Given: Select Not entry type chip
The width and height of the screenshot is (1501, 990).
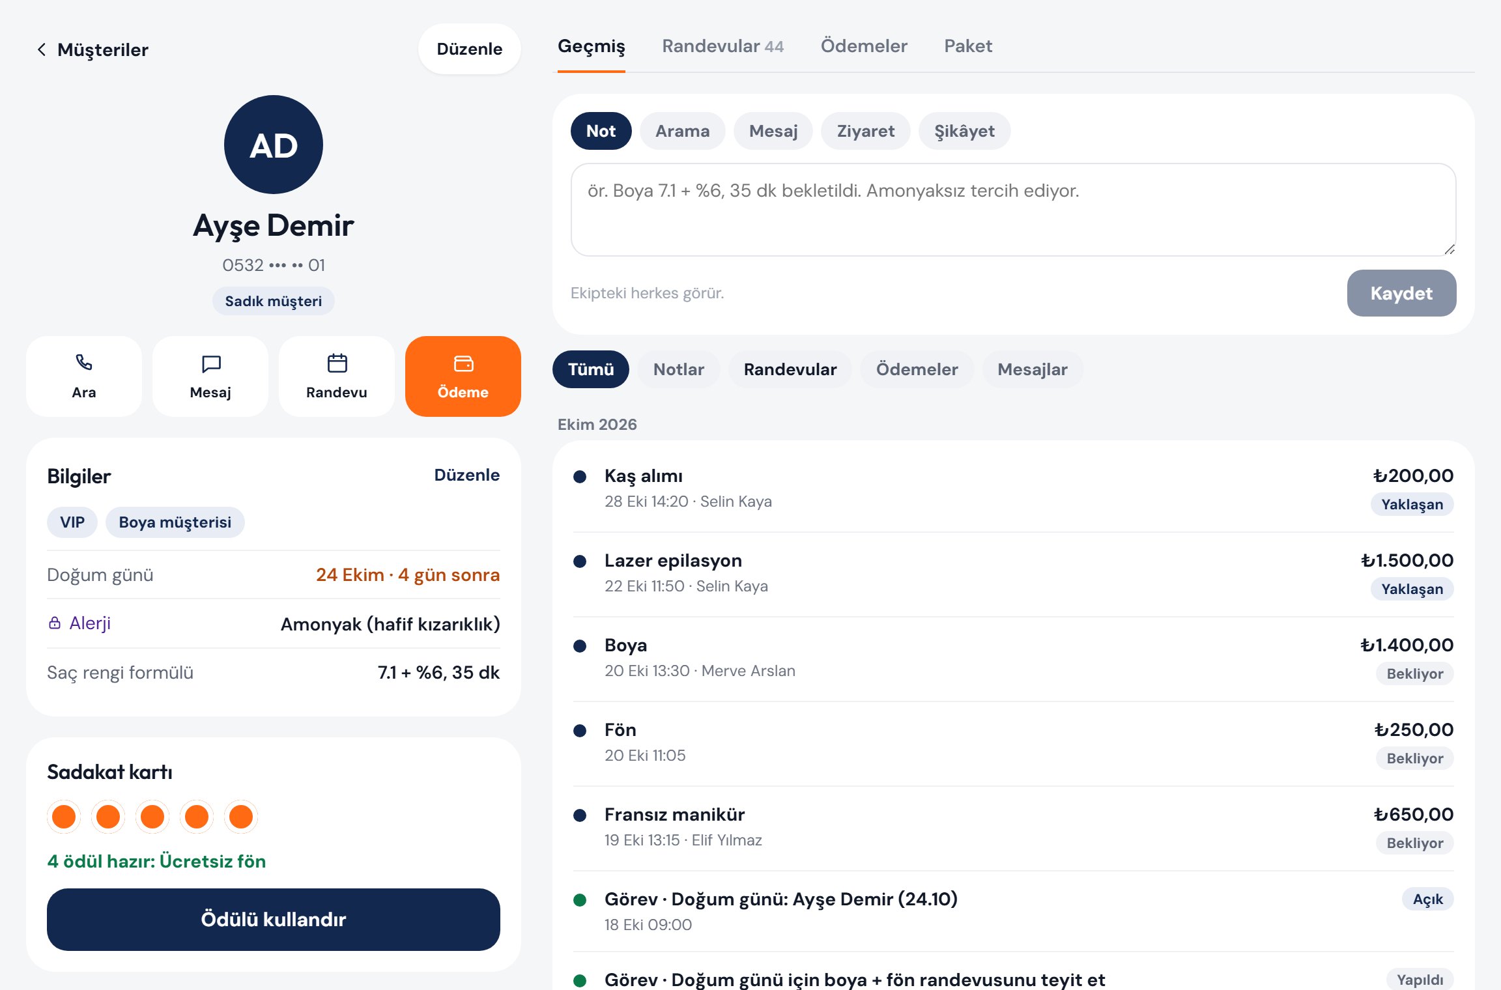Looking at the screenshot, I should [601, 131].
